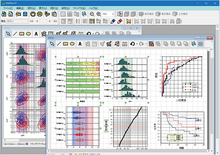Click the zoom out magnifier icon

click(x=92, y=14)
